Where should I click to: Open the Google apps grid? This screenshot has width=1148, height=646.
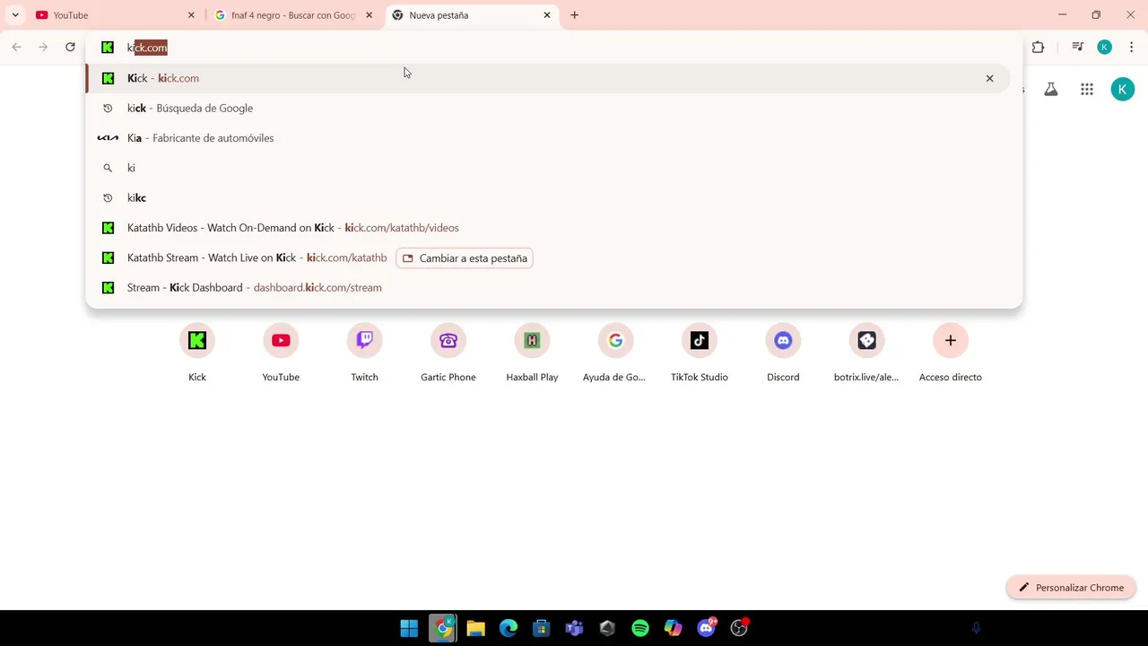click(x=1087, y=89)
